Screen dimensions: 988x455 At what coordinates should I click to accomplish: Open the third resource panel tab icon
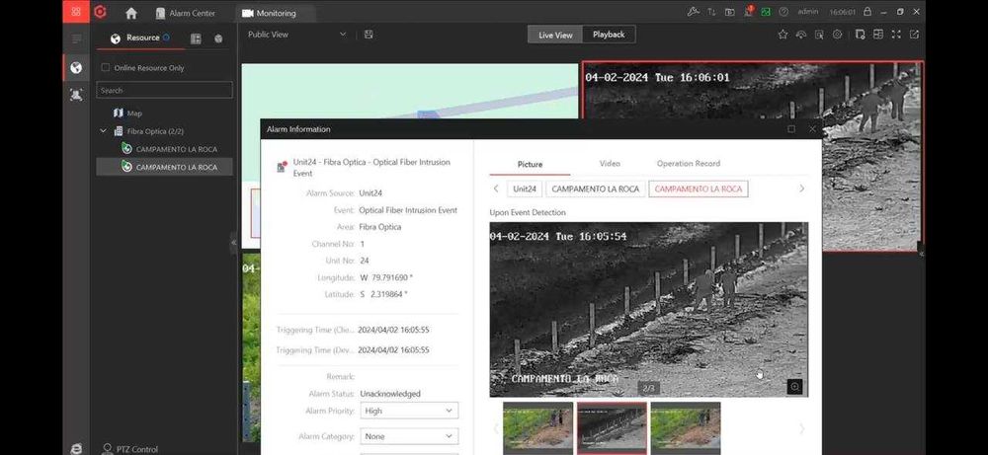click(218, 38)
